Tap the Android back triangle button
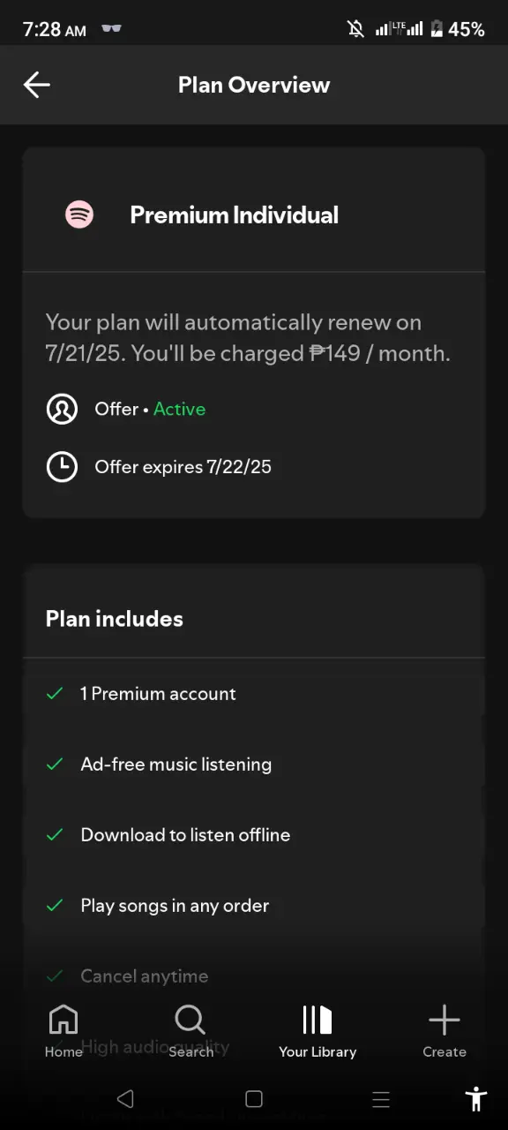508x1130 pixels. click(x=126, y=1099)
